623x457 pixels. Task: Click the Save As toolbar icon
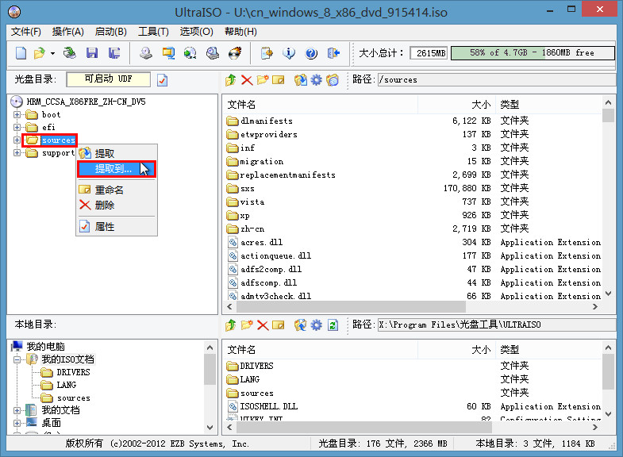tap(114, 53)
